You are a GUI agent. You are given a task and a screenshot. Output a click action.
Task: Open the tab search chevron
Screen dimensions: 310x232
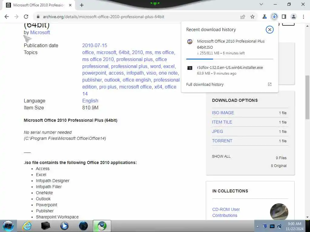coord(261,4)
